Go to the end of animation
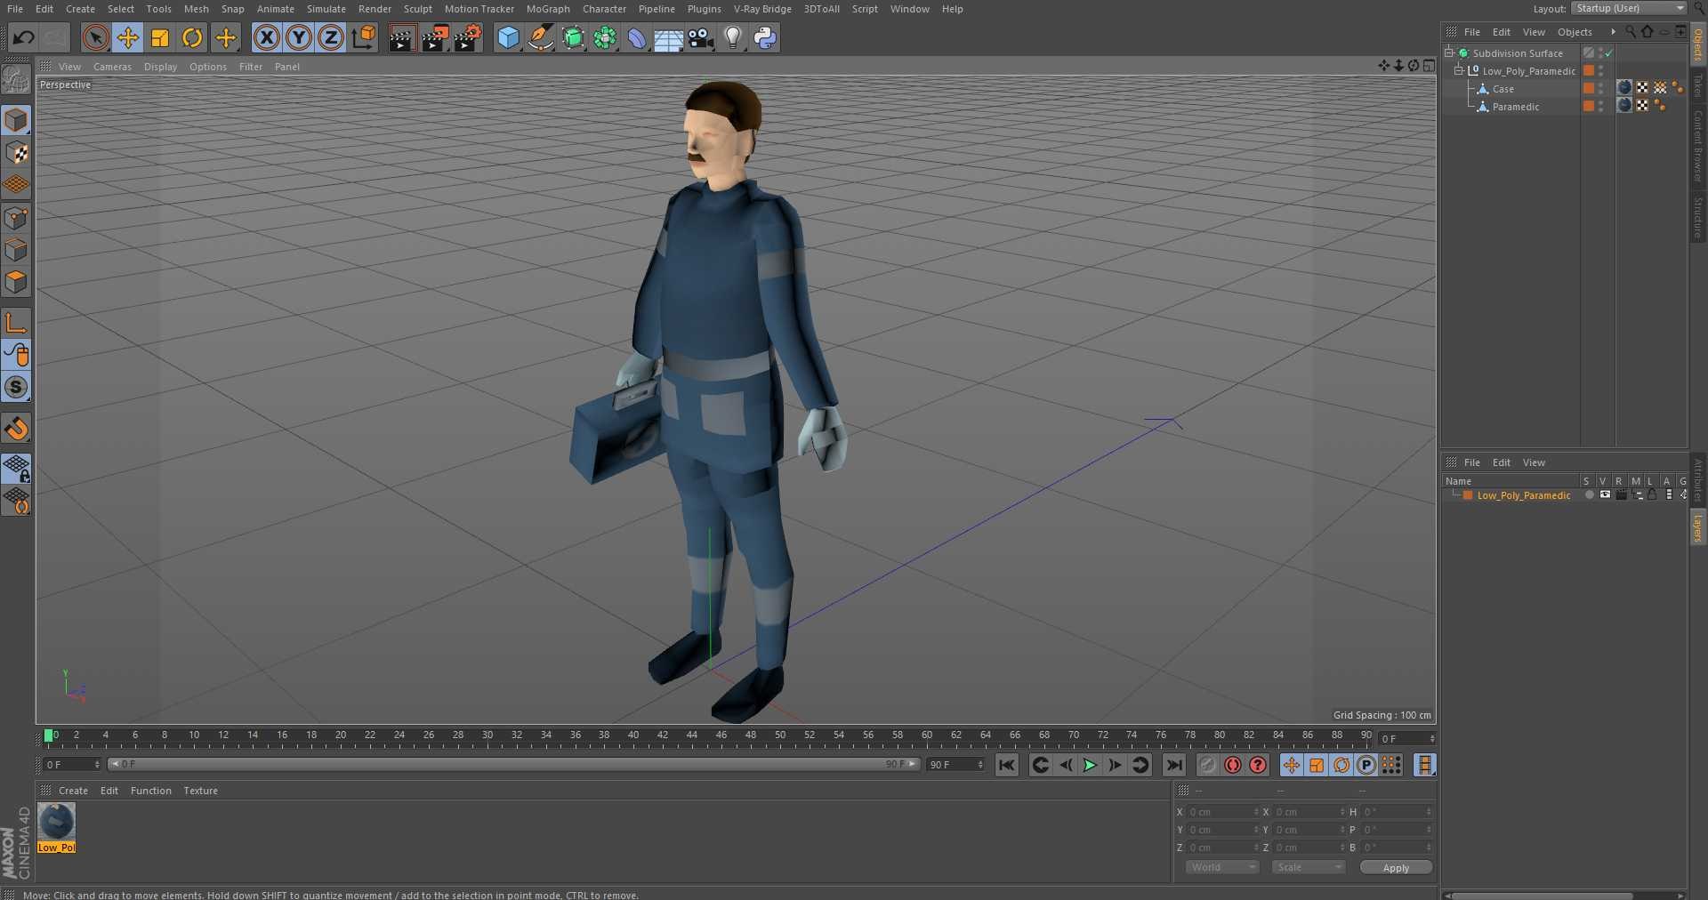Screen dimensions: 1708x900 [x=1174, y=765]
